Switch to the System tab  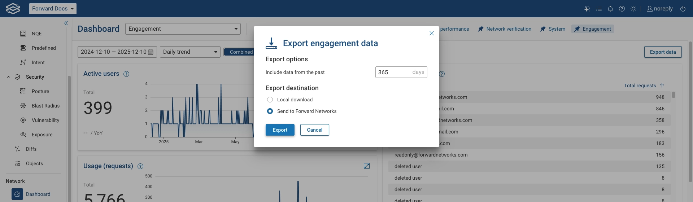[553, 29]
